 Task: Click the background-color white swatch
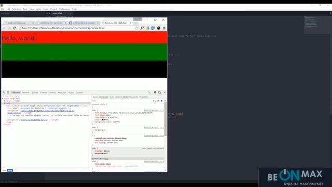114,122
